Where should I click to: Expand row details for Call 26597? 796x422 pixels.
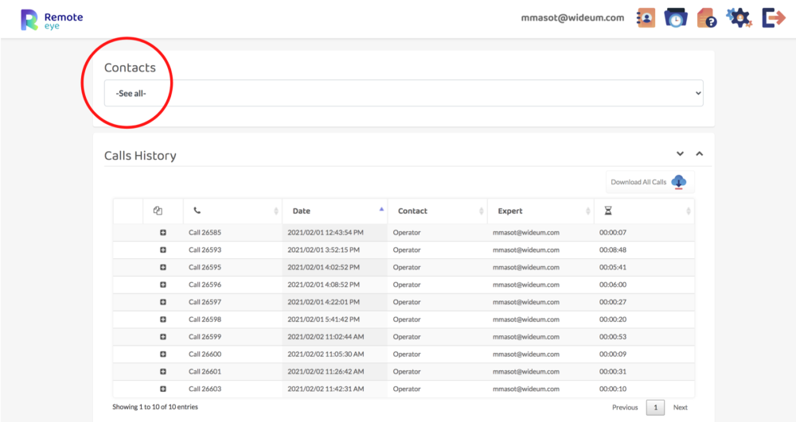pos(163,302)
